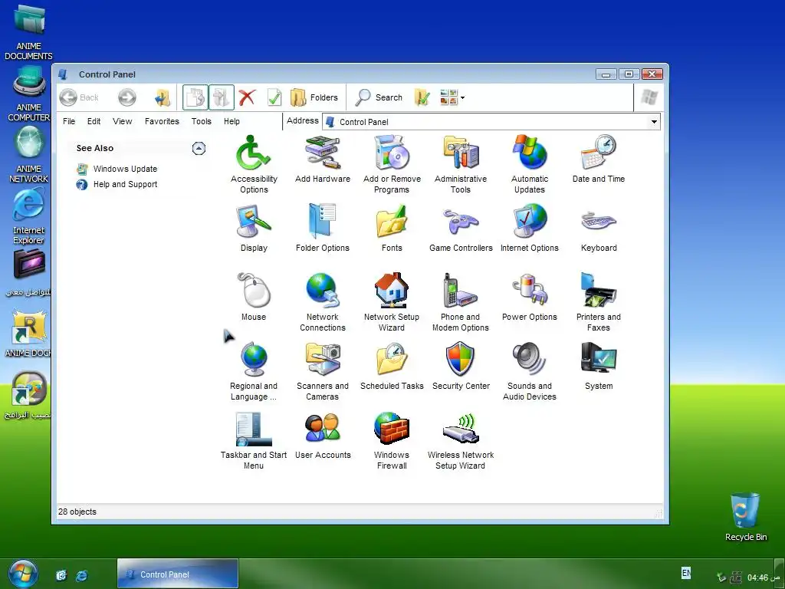This screenshot has width=785, height=589.
Task: Click the taskbar clock showing 04:46
Action: [763, 577]
